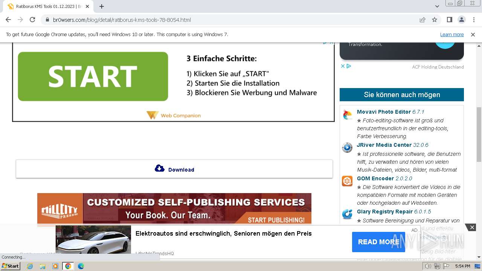Reload the current page

32,20
